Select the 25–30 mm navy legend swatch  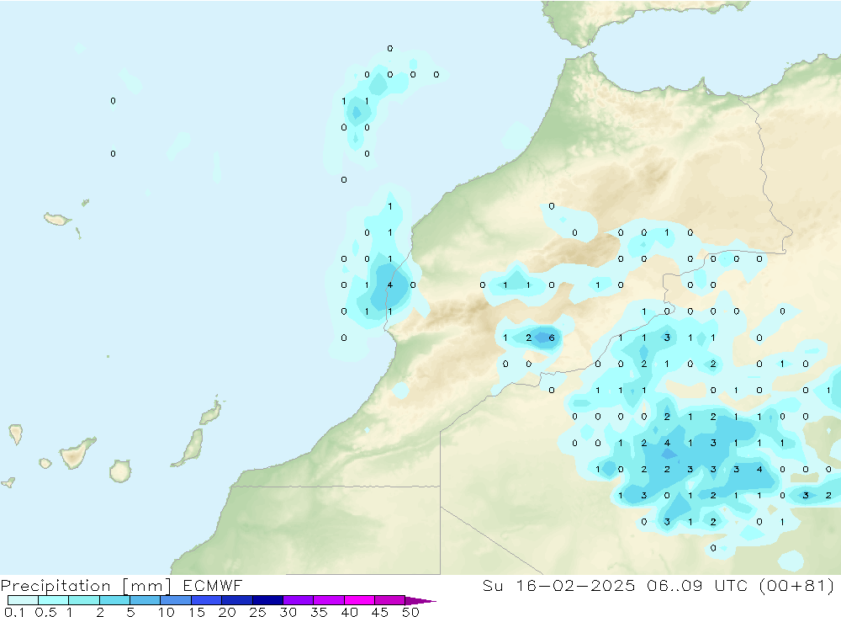pos(267,600)
